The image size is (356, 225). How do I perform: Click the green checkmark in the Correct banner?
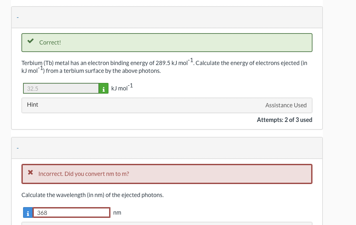[x=31, y=41]
